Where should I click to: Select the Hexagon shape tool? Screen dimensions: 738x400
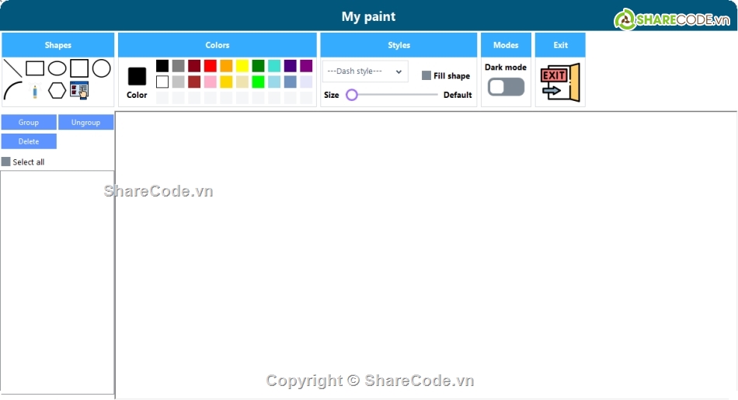pos(57,91)
